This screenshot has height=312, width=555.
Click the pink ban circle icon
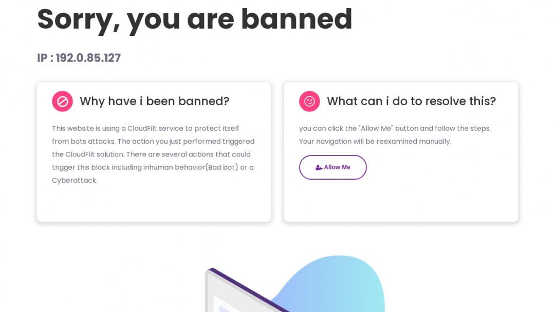point(62,101)
